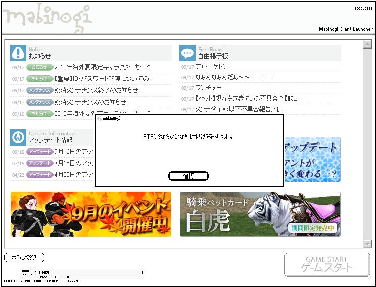Click the FTP error message text

[x=188, y=136]
